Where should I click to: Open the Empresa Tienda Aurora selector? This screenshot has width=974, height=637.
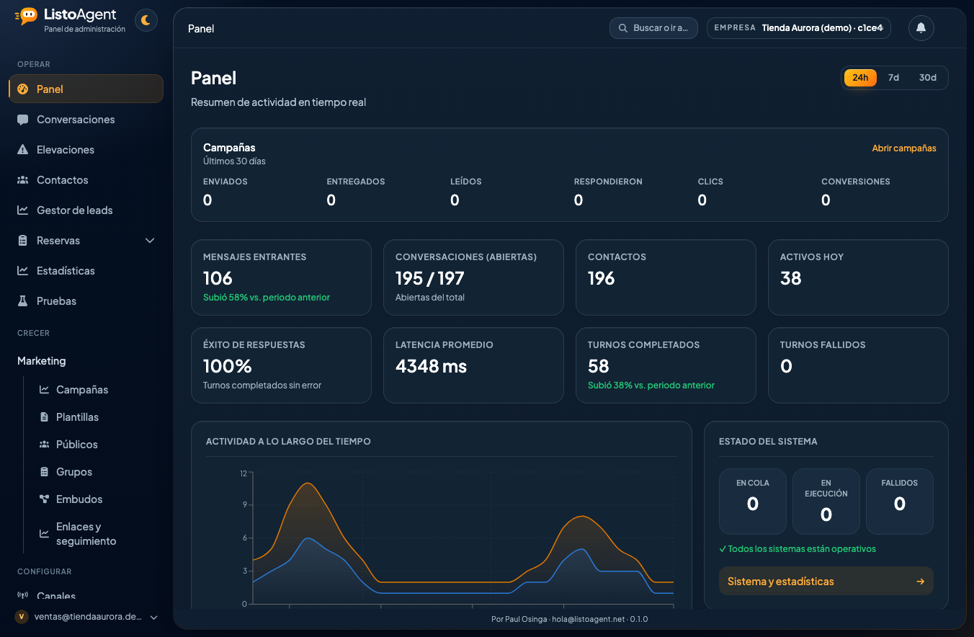pos(799,28)
